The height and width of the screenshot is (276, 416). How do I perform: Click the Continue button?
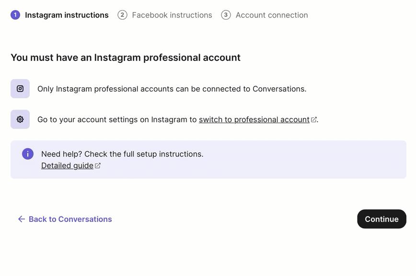pyautogui.click(x=381, y=219)
